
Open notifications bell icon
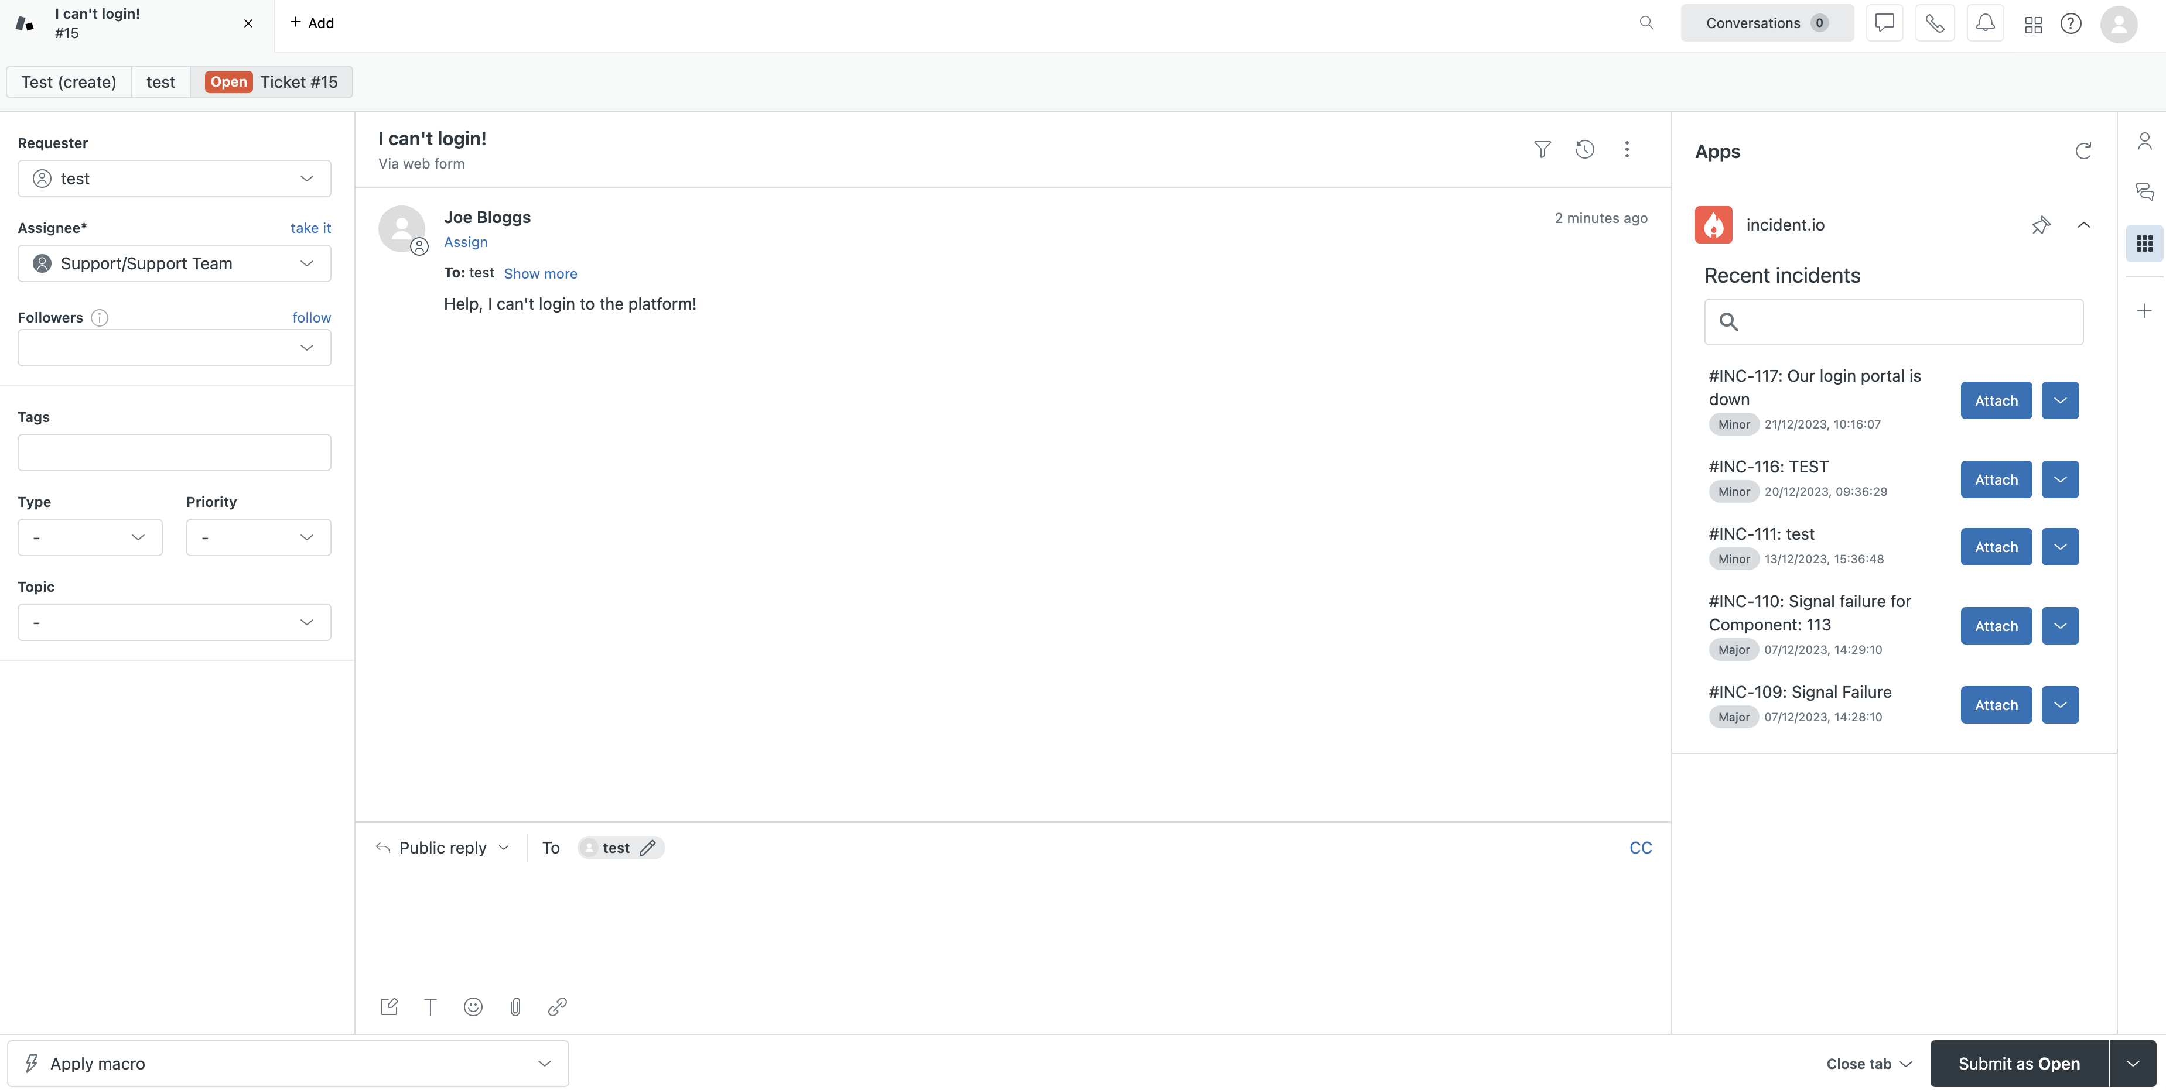[1984, 23]
